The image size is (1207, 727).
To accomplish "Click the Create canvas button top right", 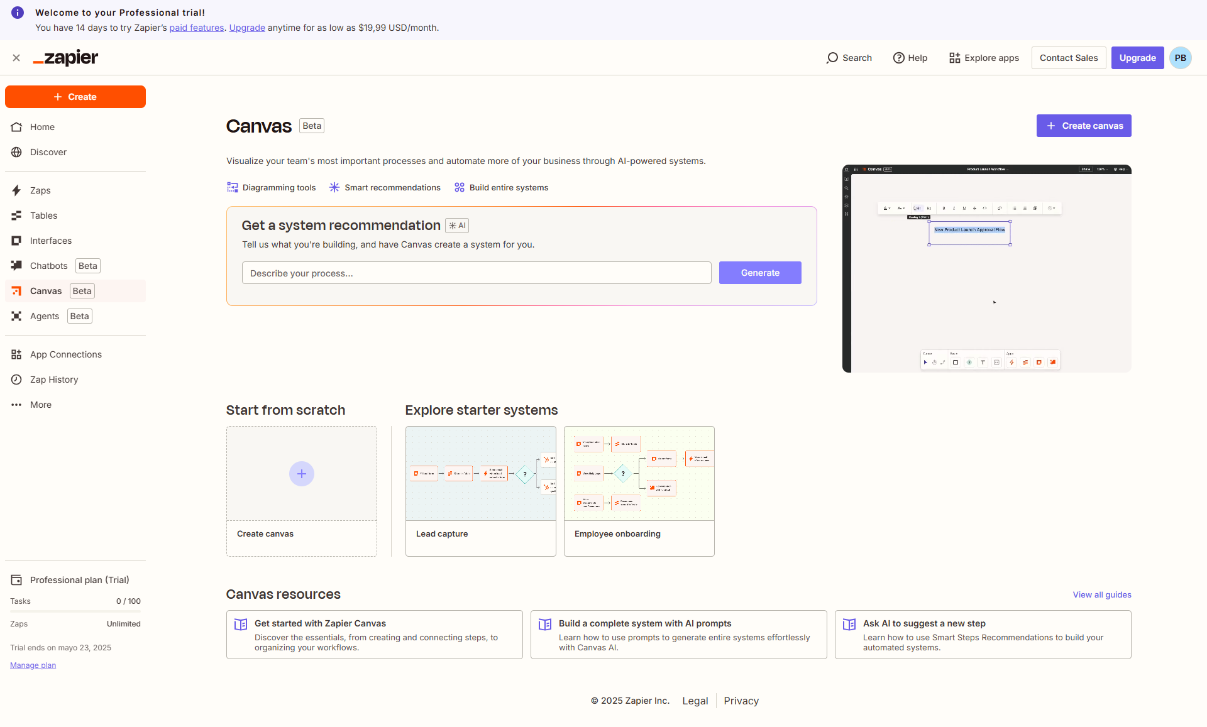I will 1084,126.
